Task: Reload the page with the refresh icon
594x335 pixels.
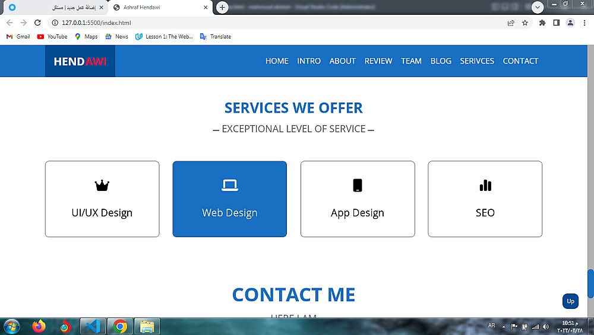Action: point(37,23)
